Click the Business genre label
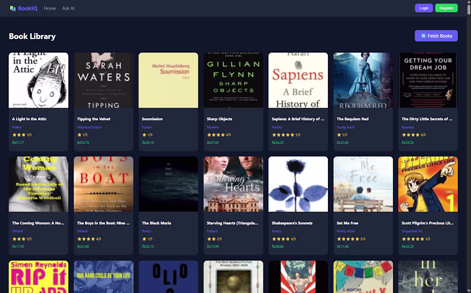 pos(408,127)
